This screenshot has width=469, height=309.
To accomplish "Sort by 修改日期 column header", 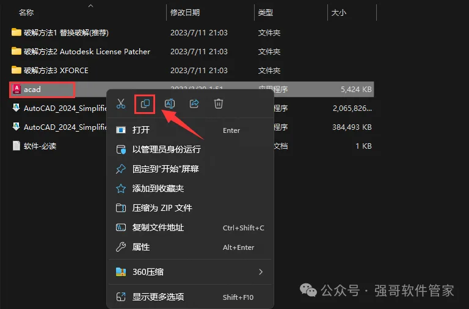I will click(x=185, y=13).
